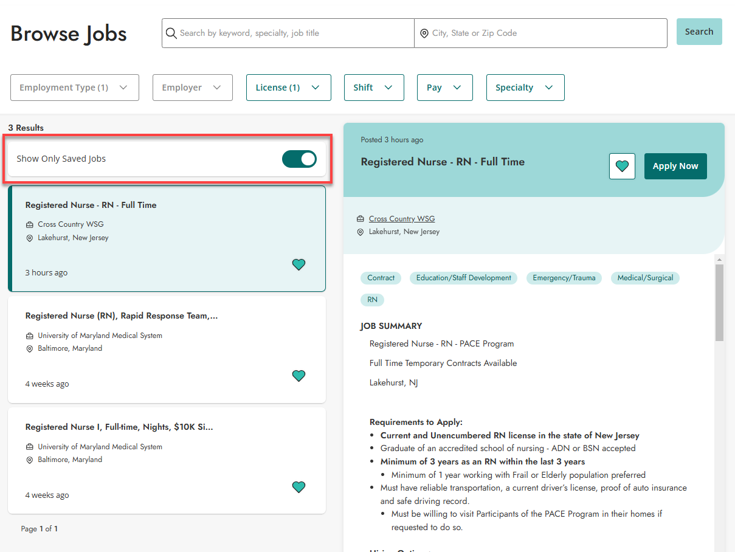Toggle off Show Only Saved Jobs switch
This screenshot has height=552, width=735.
click(x=299, y=159)
